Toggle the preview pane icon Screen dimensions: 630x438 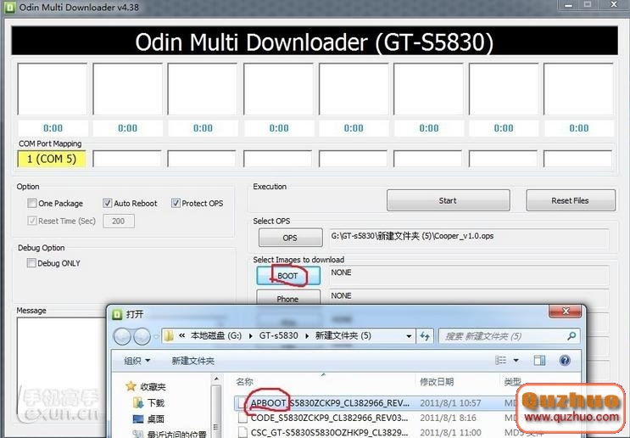539,361
